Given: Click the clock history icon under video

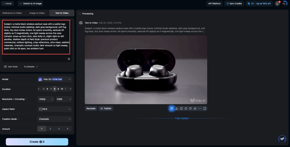Looking at the screenshot, I should pyautogui.click(x=191, y=108).
